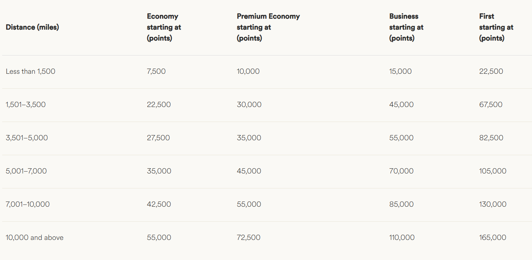Click the 10,000 Premium Economy value

tap(248, 72)
